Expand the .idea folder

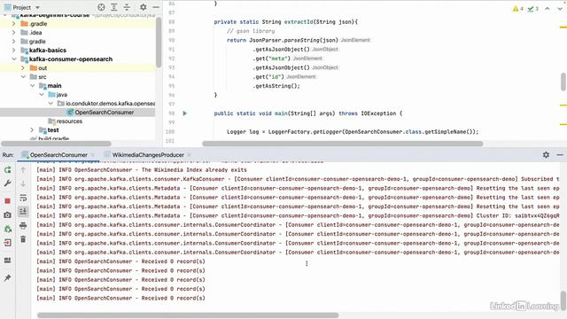[x=14, y=32]
